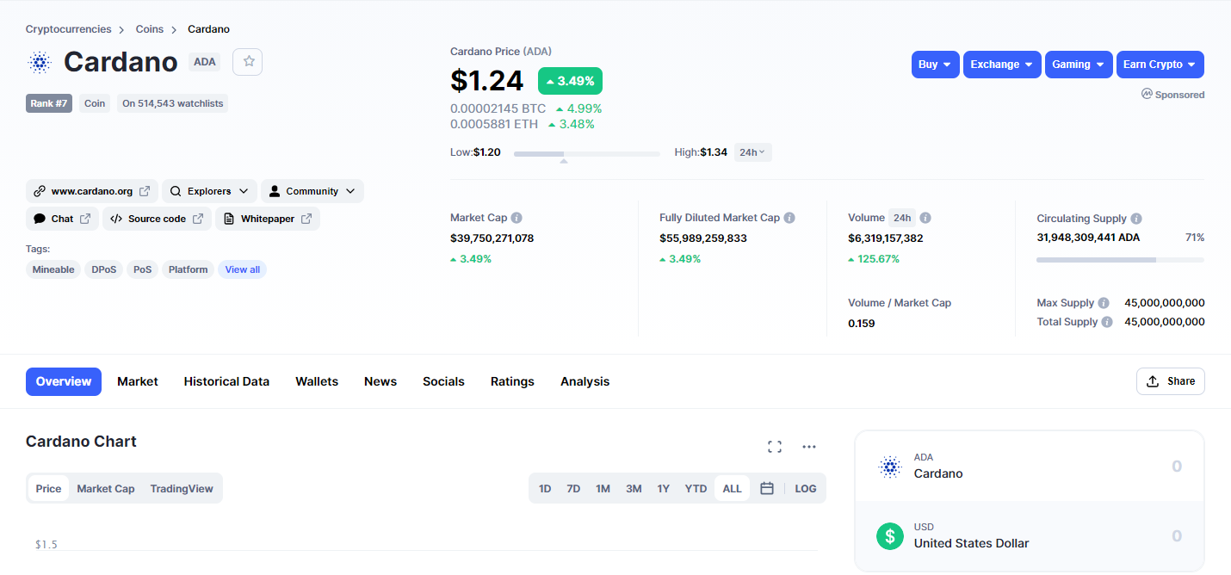The width and height of the screenshot is (1231, 575).
Task: Set chart range to 1D
Action: pos(545,488)
